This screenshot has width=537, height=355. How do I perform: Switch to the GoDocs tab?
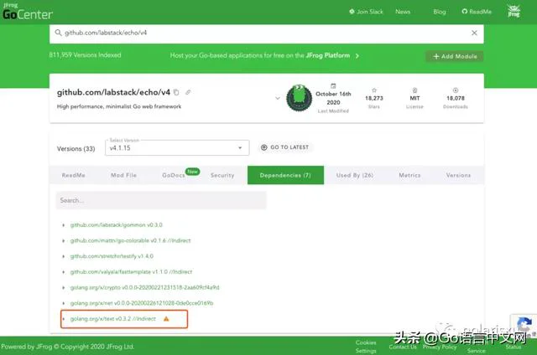(x=174, y=175)
